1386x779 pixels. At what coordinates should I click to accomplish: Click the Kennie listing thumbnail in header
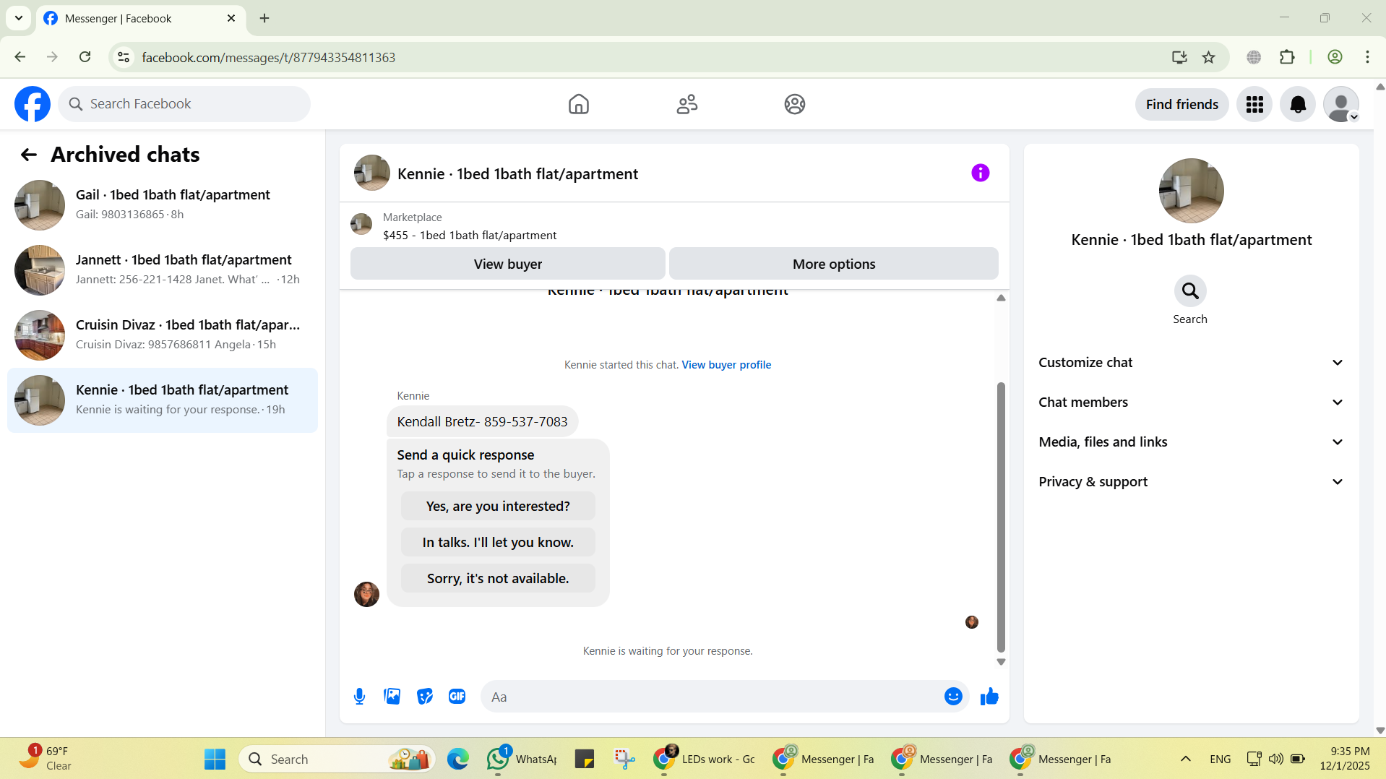[371, 173]
